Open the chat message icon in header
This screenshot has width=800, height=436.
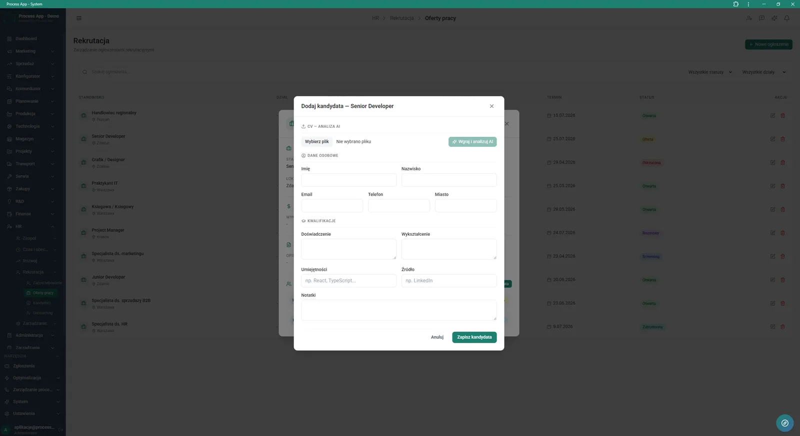(761, 18)
